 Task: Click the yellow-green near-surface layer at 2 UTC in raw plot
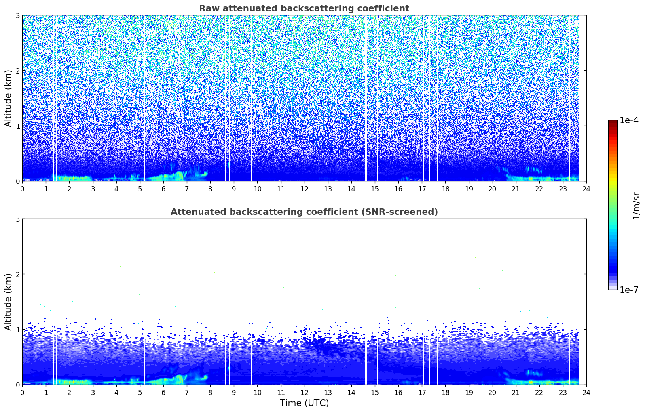70,178
